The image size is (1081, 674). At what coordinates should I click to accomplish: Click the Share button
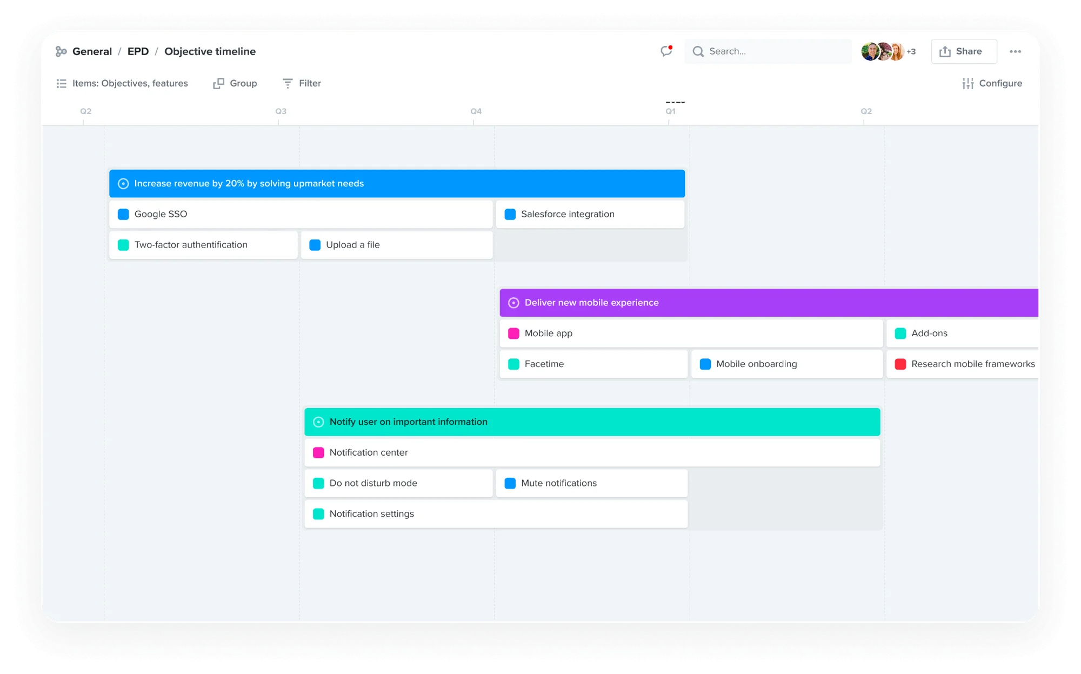(963, 51)
